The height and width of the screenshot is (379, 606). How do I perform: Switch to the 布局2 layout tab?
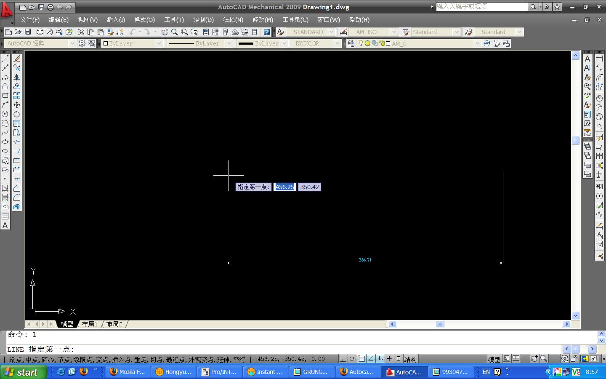tap(114, 324)
